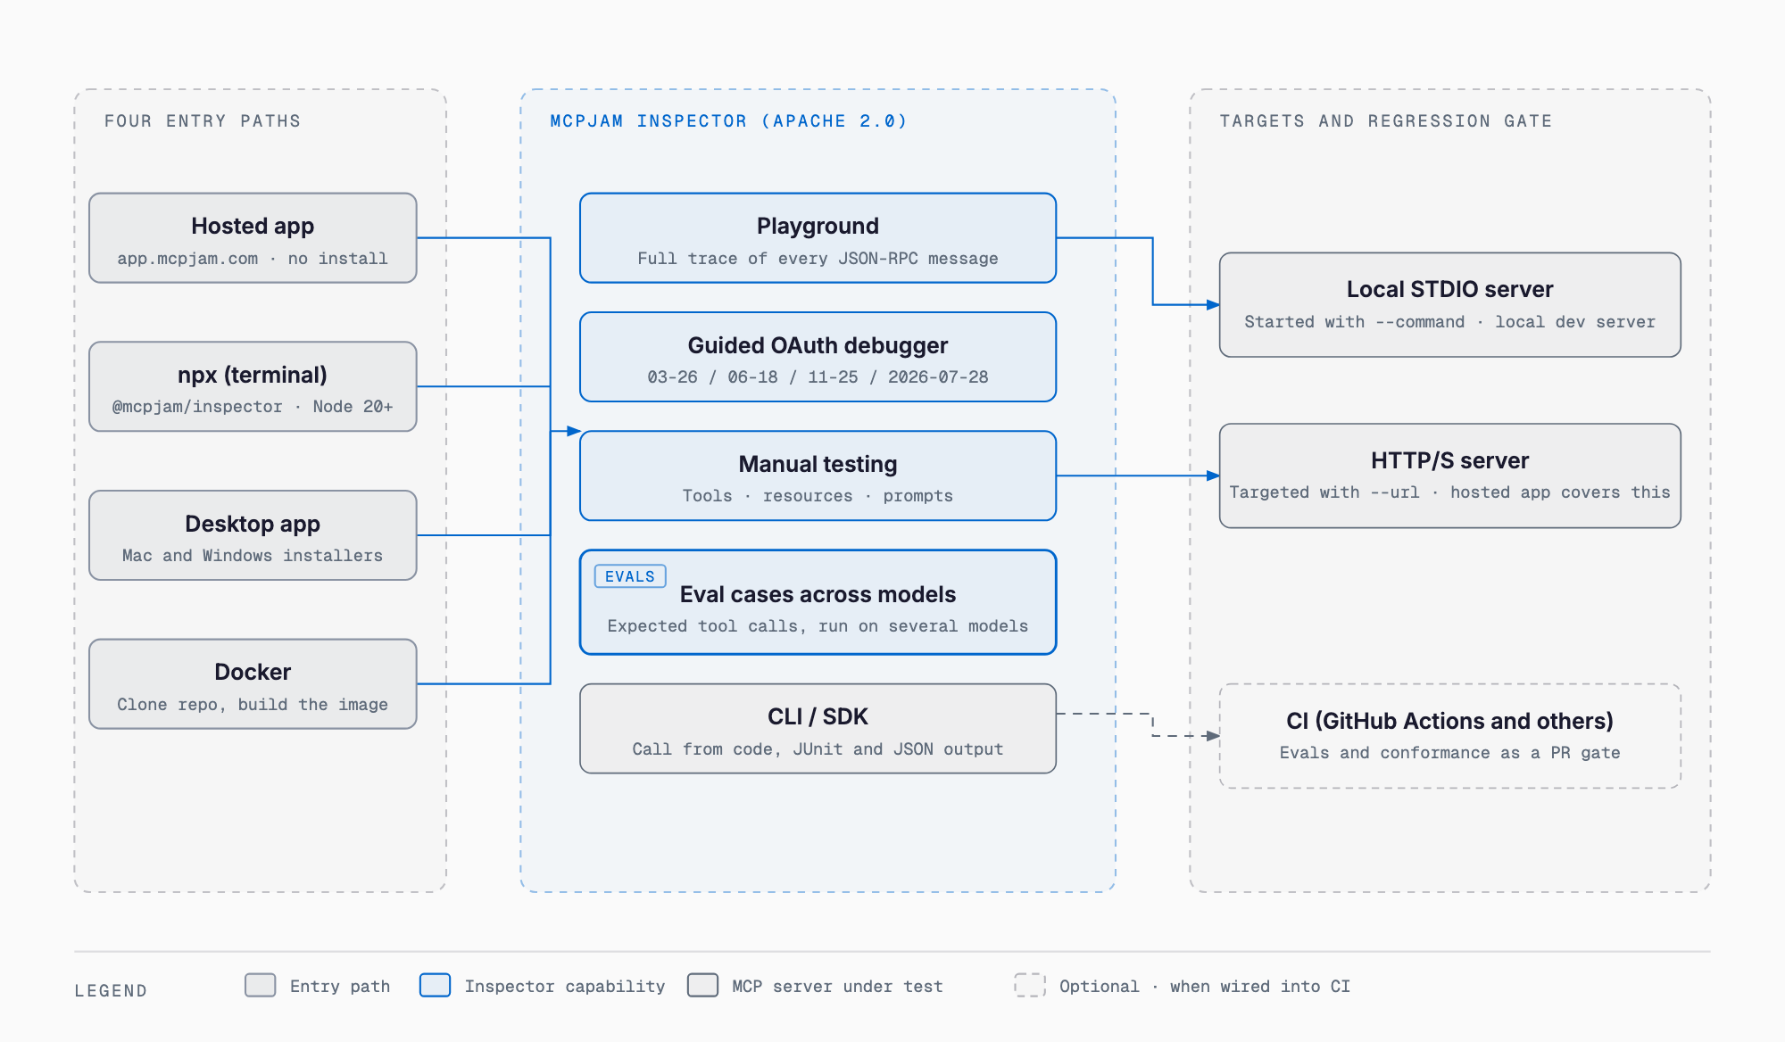Select the HTTP/S server box

click(x=1449, y=476)
